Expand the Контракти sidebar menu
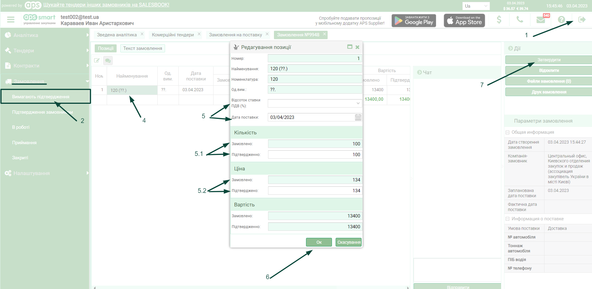 (45, 66)
